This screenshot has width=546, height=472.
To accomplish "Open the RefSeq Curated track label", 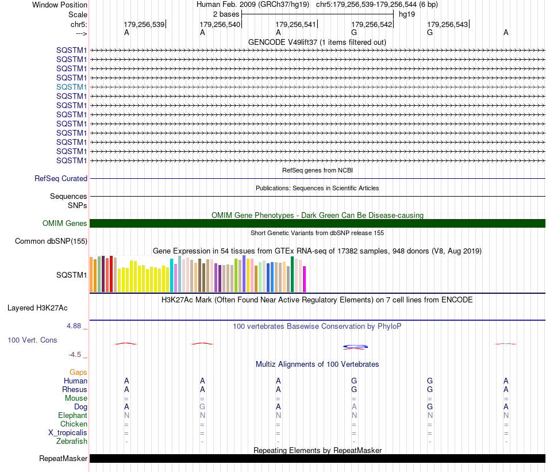I will (x=61, y=178).
